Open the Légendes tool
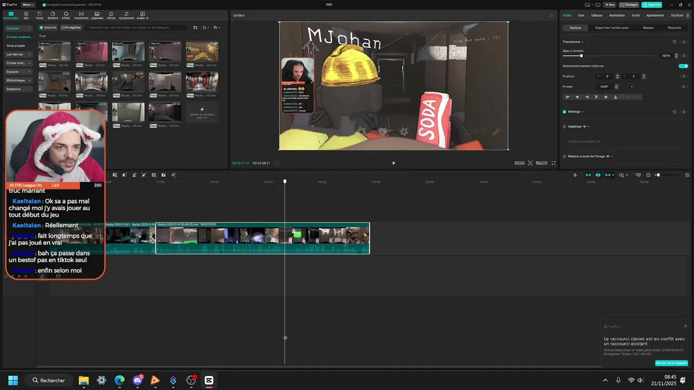This screenshot has height=390, width=694. click(97, 15)
